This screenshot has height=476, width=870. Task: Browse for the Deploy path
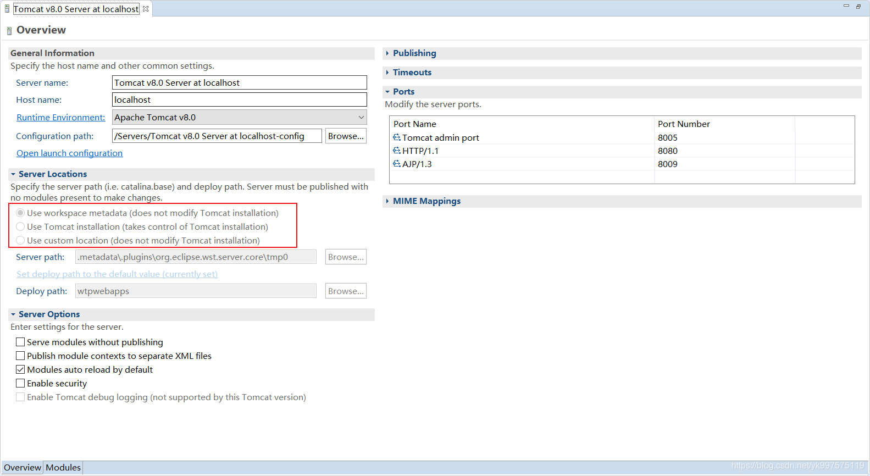click(x=346, y=291)
